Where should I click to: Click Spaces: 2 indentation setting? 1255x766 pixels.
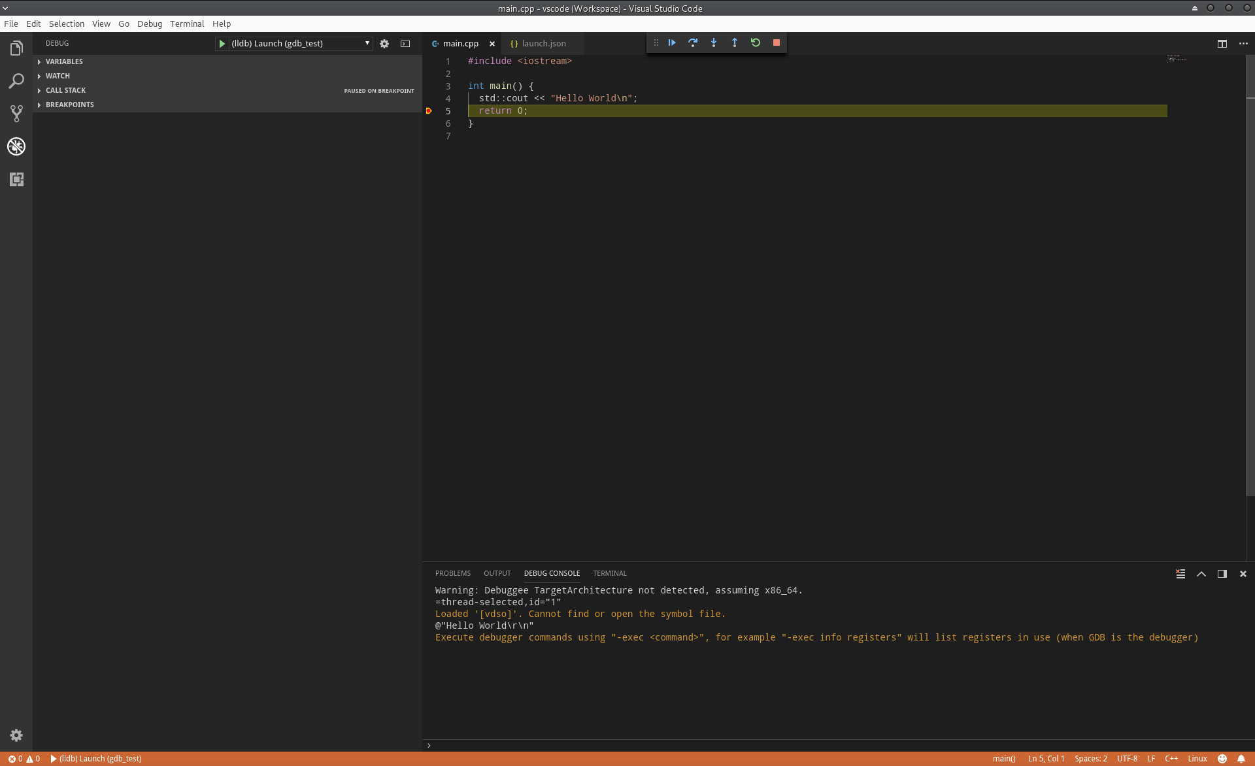tap(1090, 759)
